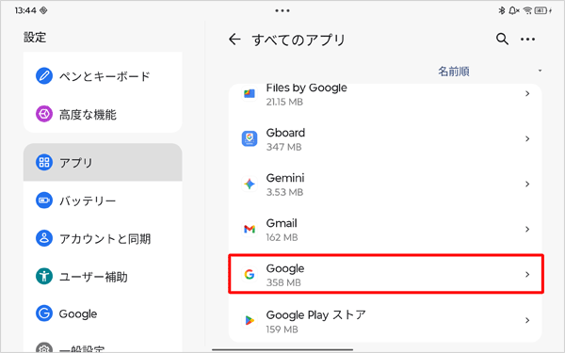
Task: Open ユーザー補助 settings
Action: coord(103,276)
